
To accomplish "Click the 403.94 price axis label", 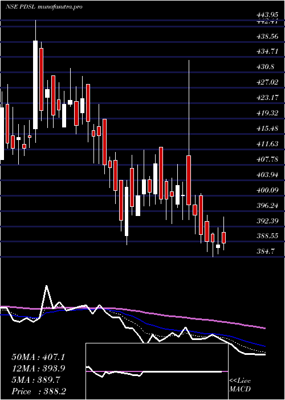I will 267,175.
